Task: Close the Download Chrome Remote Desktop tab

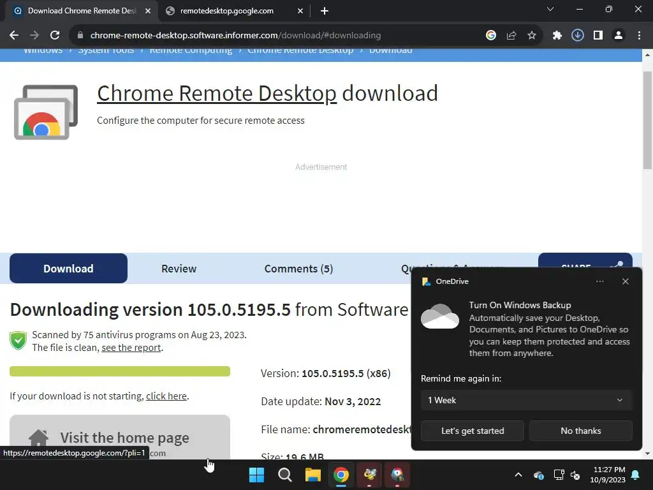Action: point(148,11)
